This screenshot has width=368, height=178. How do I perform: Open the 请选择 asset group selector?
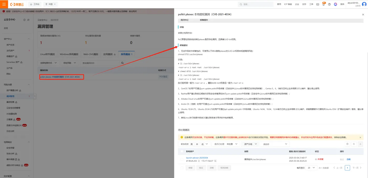[275, 144]
